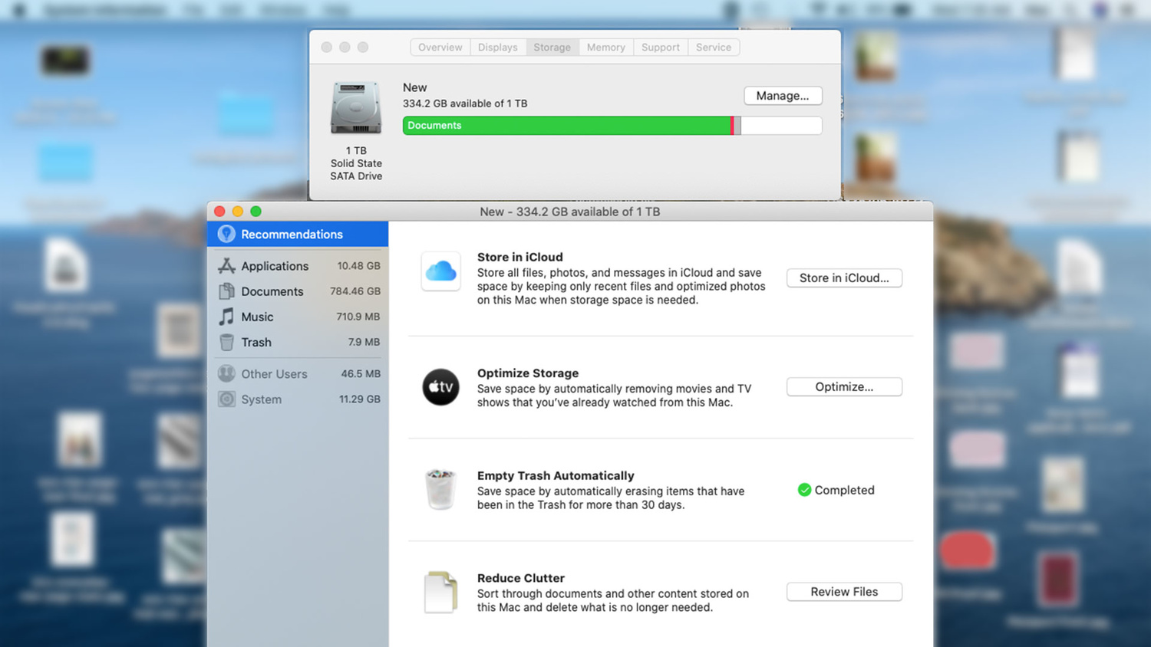The height and width of the screenshot is (647, 1151).
Task: Click the Optimize... button
Action: click(843, 387)
